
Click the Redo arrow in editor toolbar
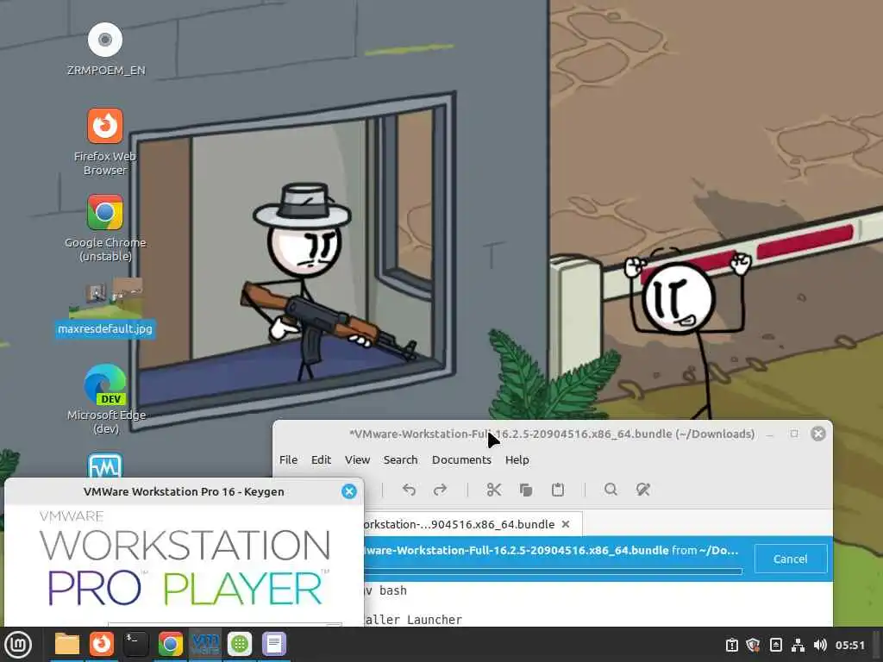(x=441, y=490)
